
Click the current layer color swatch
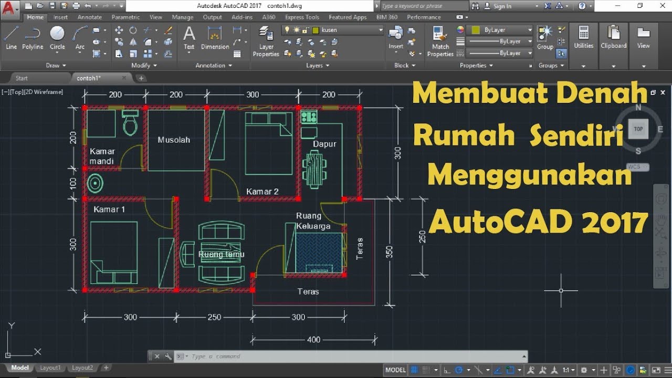(x=316, y=30)
